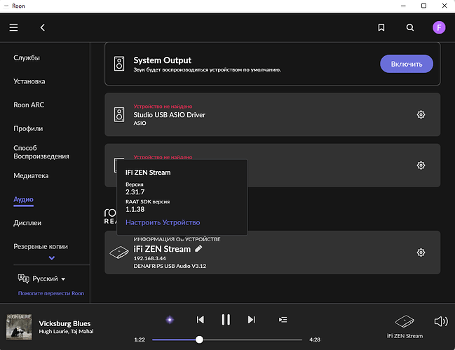Viewport: 455px width, 350px height.
Task: Open settings gear for iFi ZEN Stream
Action: coord(421,253)
